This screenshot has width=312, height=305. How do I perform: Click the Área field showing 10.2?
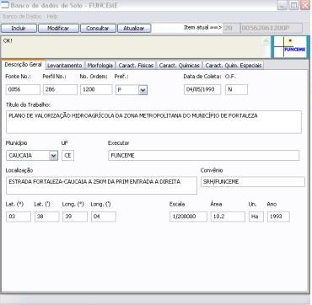(x=228, y=217)
